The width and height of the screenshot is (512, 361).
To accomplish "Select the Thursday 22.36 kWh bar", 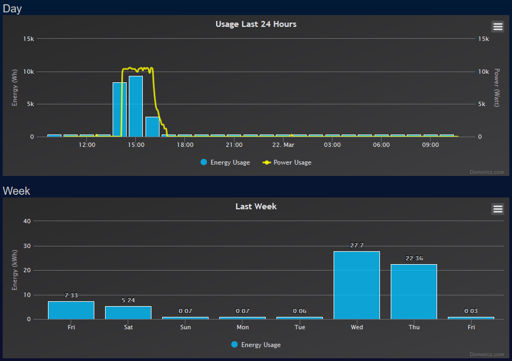I will [x=413, y=292].
